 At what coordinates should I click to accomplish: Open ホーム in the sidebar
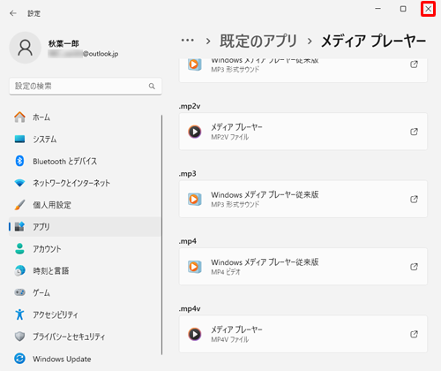pyautogui.click(x=85, y=117)
